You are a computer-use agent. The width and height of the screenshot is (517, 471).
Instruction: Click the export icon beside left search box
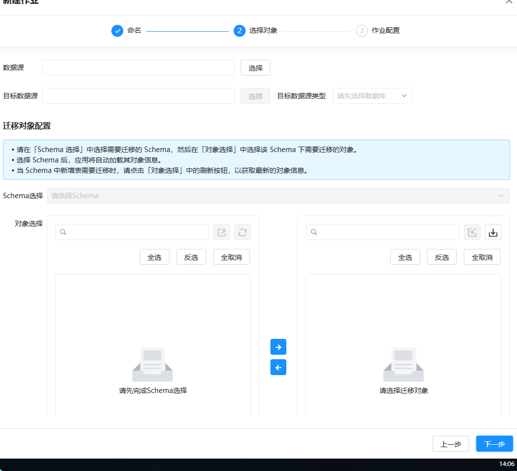click(222, 233)
